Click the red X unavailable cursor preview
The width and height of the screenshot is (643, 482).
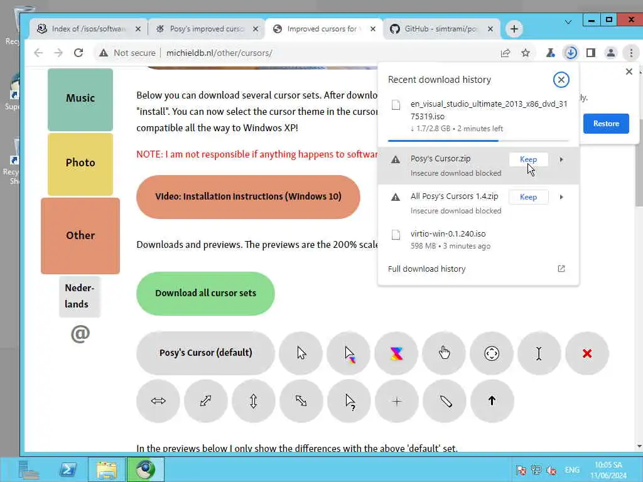[587, 353]
